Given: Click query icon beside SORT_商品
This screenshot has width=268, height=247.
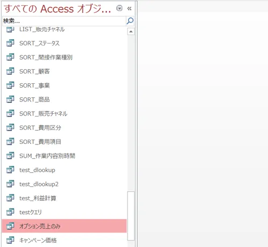Looking at the screenshot, I should 10,99.
